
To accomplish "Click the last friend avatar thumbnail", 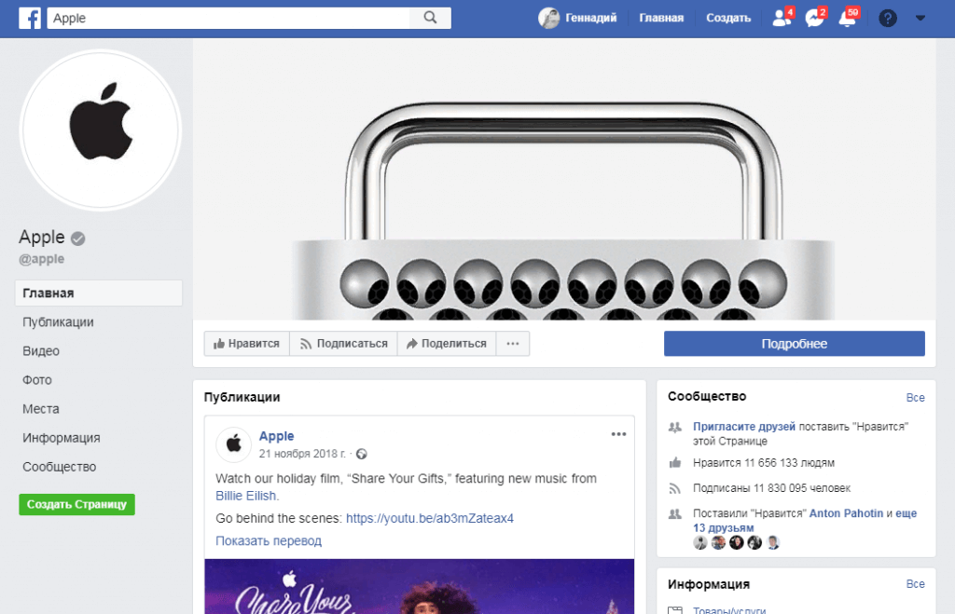I will click(773, 542).
